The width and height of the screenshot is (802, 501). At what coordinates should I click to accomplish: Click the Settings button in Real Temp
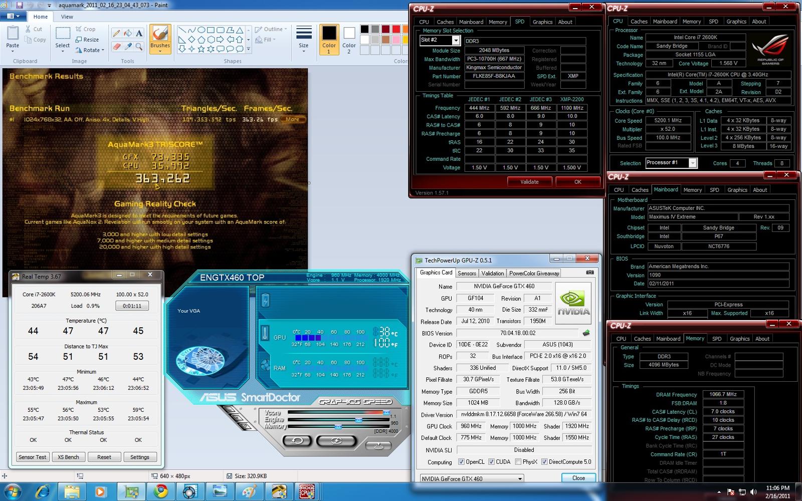140,457
